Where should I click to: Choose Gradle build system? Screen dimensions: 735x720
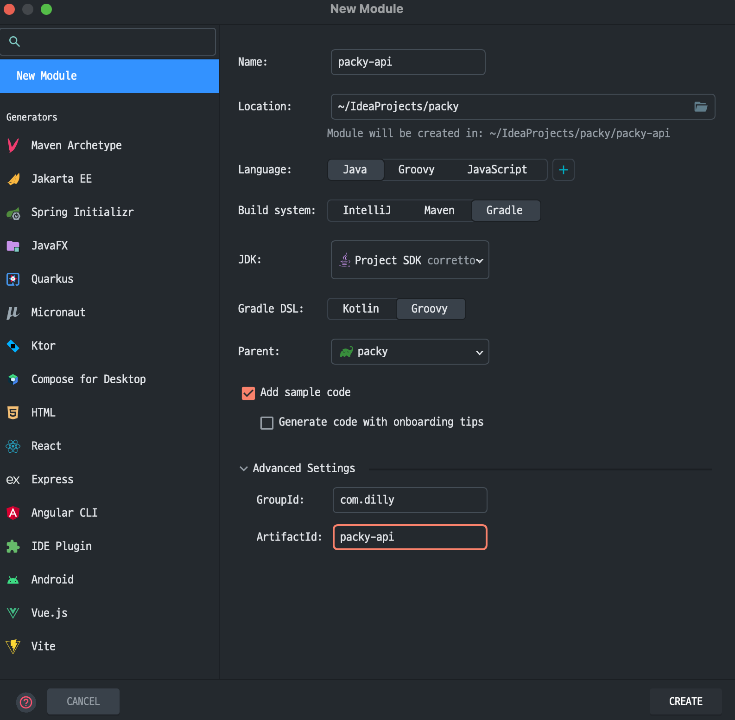[505, 211]
